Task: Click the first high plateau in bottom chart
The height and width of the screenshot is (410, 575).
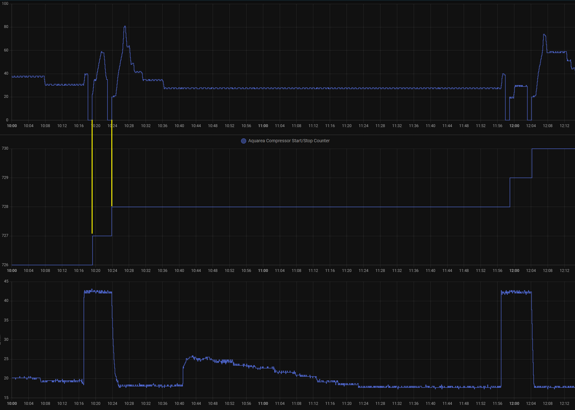Action: point(98,291)
